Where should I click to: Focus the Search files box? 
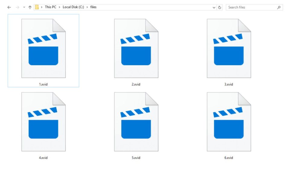254,7
